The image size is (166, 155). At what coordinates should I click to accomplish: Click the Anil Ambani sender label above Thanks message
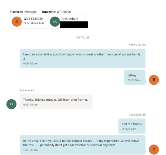[27, 90]
